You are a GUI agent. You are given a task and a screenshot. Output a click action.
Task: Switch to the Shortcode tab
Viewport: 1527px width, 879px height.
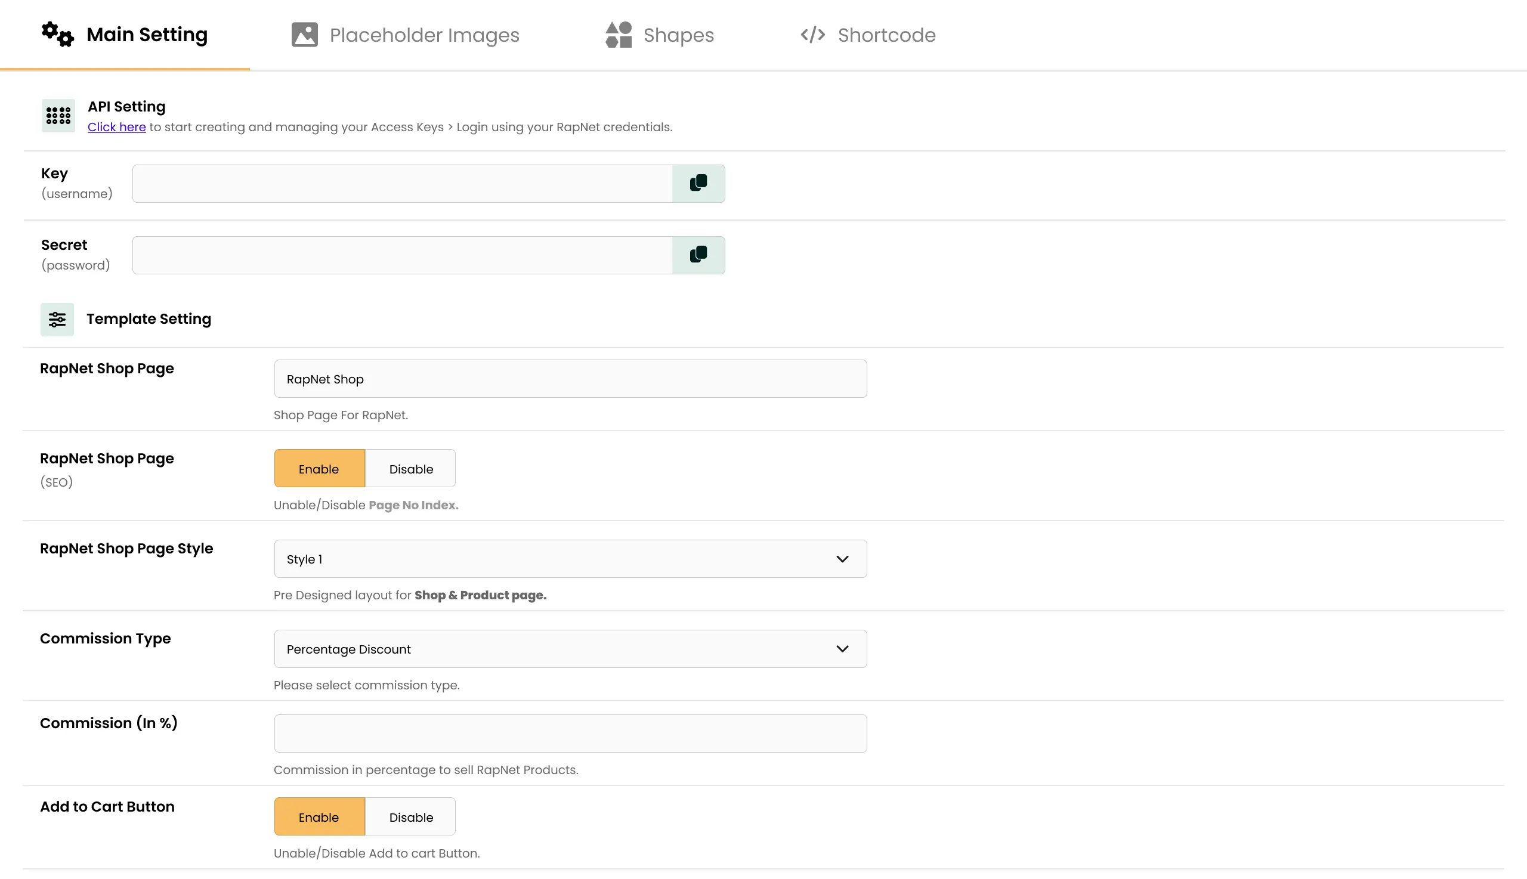(868, 35)
